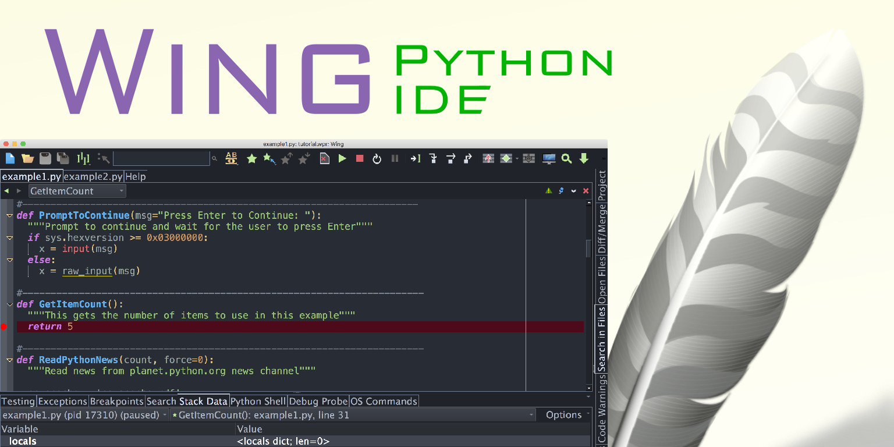Go back with the green left arrow
Screen dimensions: 894x447
pos(6,191)
